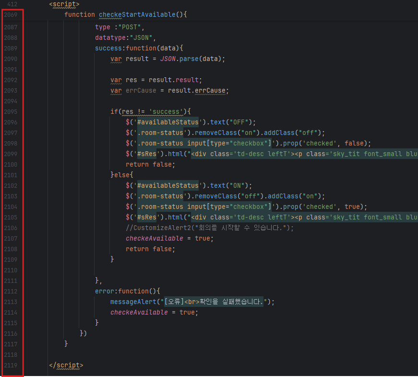The image size is (418, 377).
Task: Click var res = result.result line
Action: tap(156, 80)
